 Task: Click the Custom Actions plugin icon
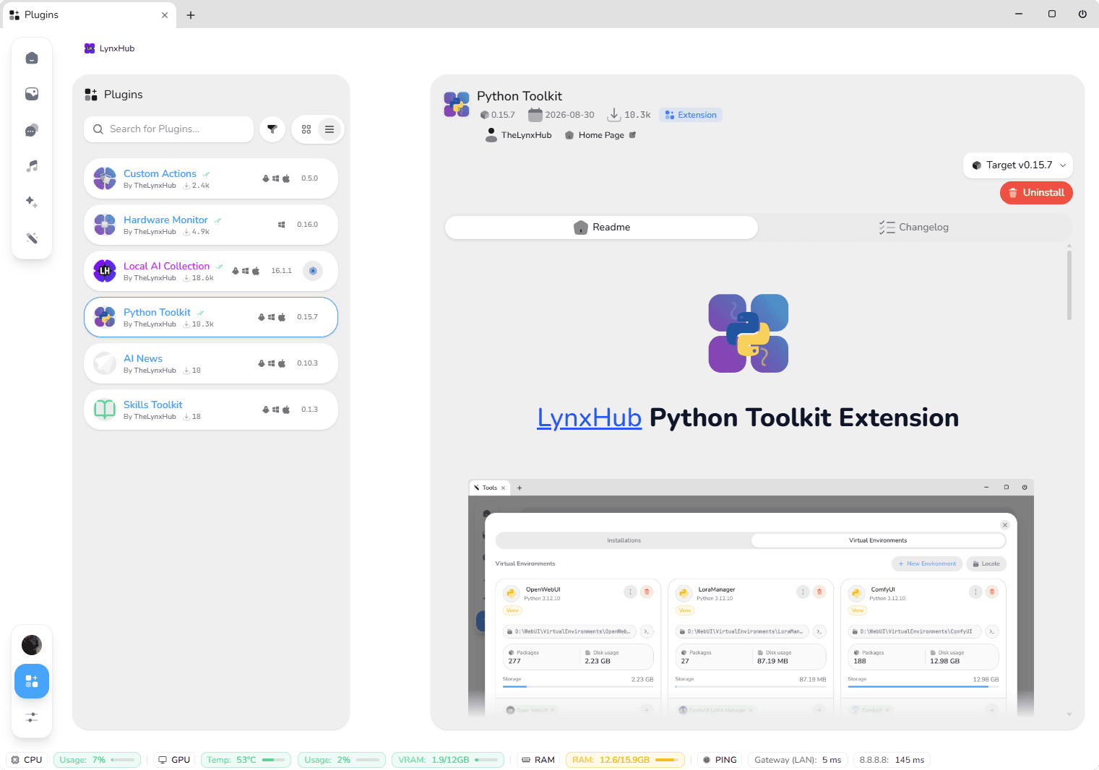pos(105,178)
